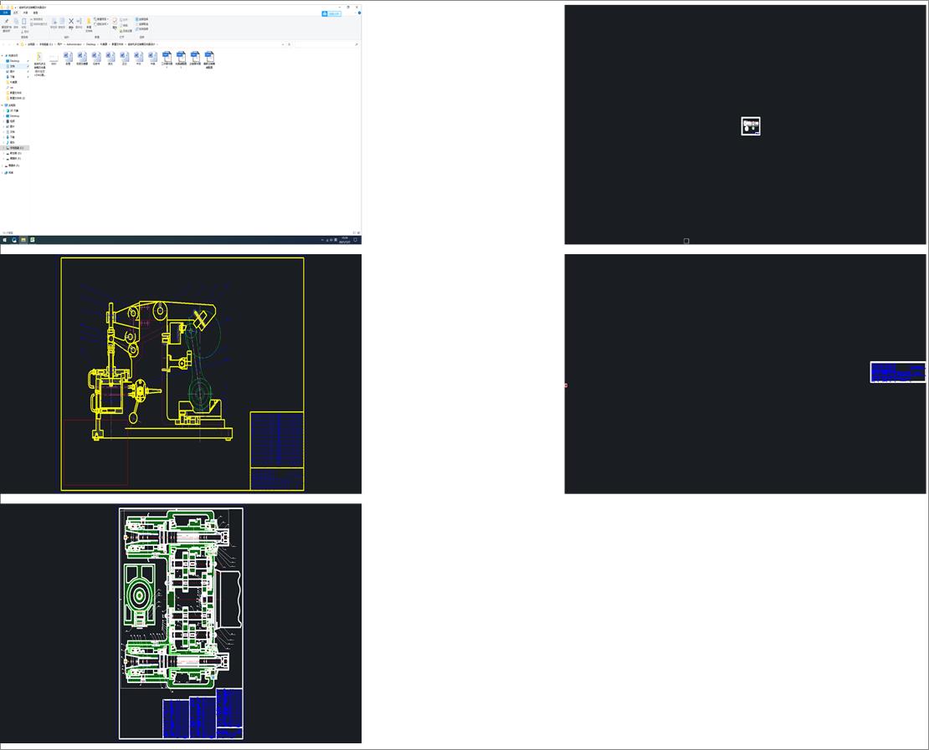The width and height of the screenshot is (929, 750).
Task: Expand the 3D Objects node under This PC
Action: click(x=4, y=110)
